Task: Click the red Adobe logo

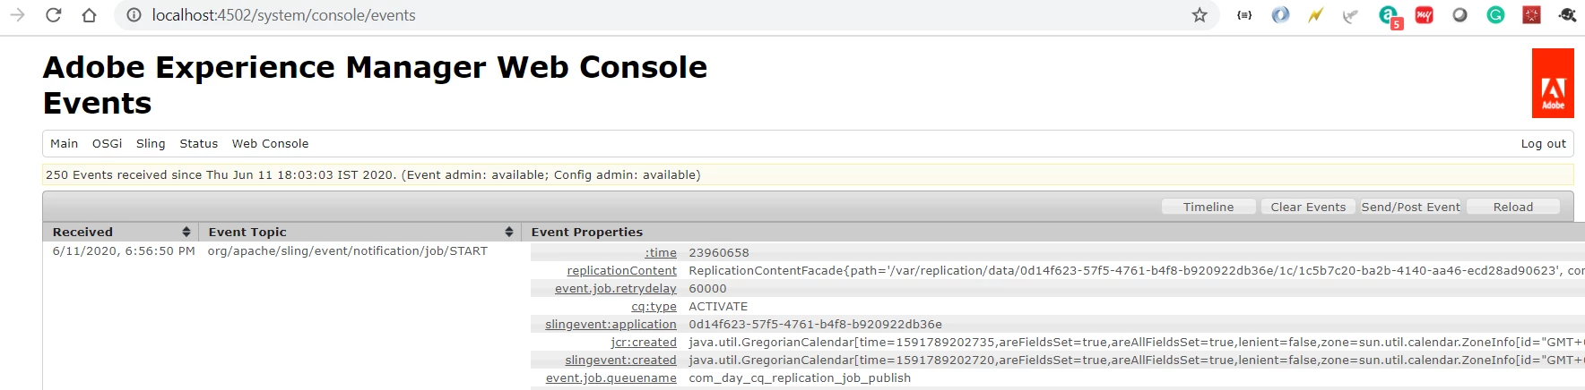Action: pyautogui.click(x=1553, y=83)
